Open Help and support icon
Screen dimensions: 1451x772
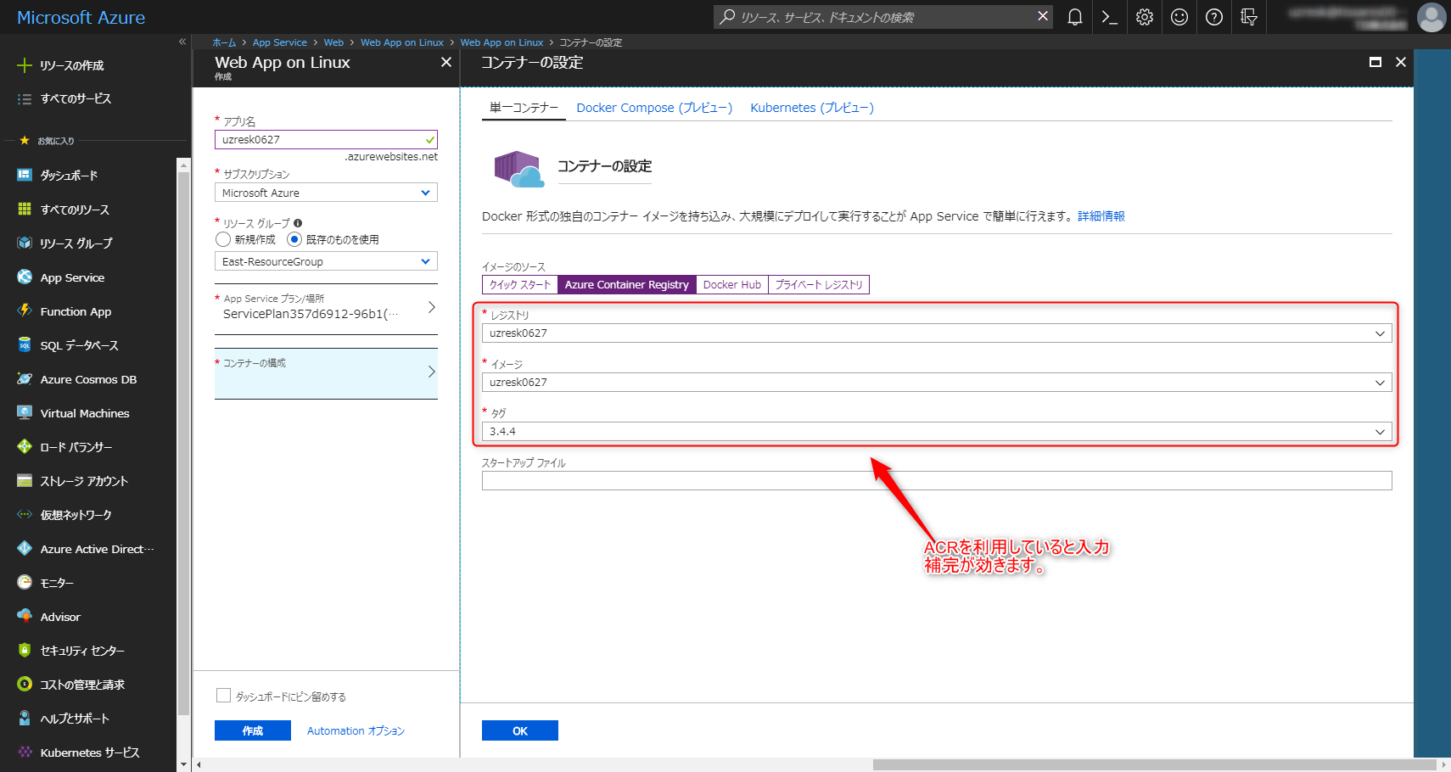coord(25,718)
